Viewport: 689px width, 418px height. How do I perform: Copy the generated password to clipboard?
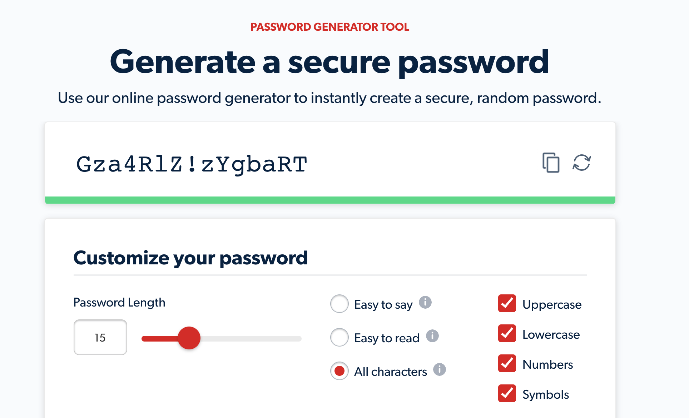[x=551, y=163]
